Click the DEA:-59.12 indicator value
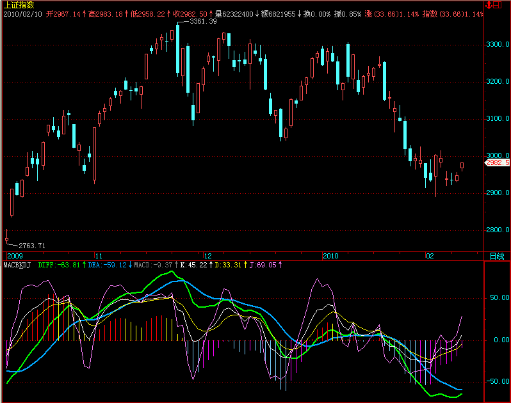 pyautogui.click(x=107, y=265)
